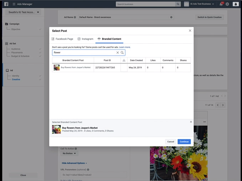
Task: Open Identity in the sidebar
Action: 16,76
